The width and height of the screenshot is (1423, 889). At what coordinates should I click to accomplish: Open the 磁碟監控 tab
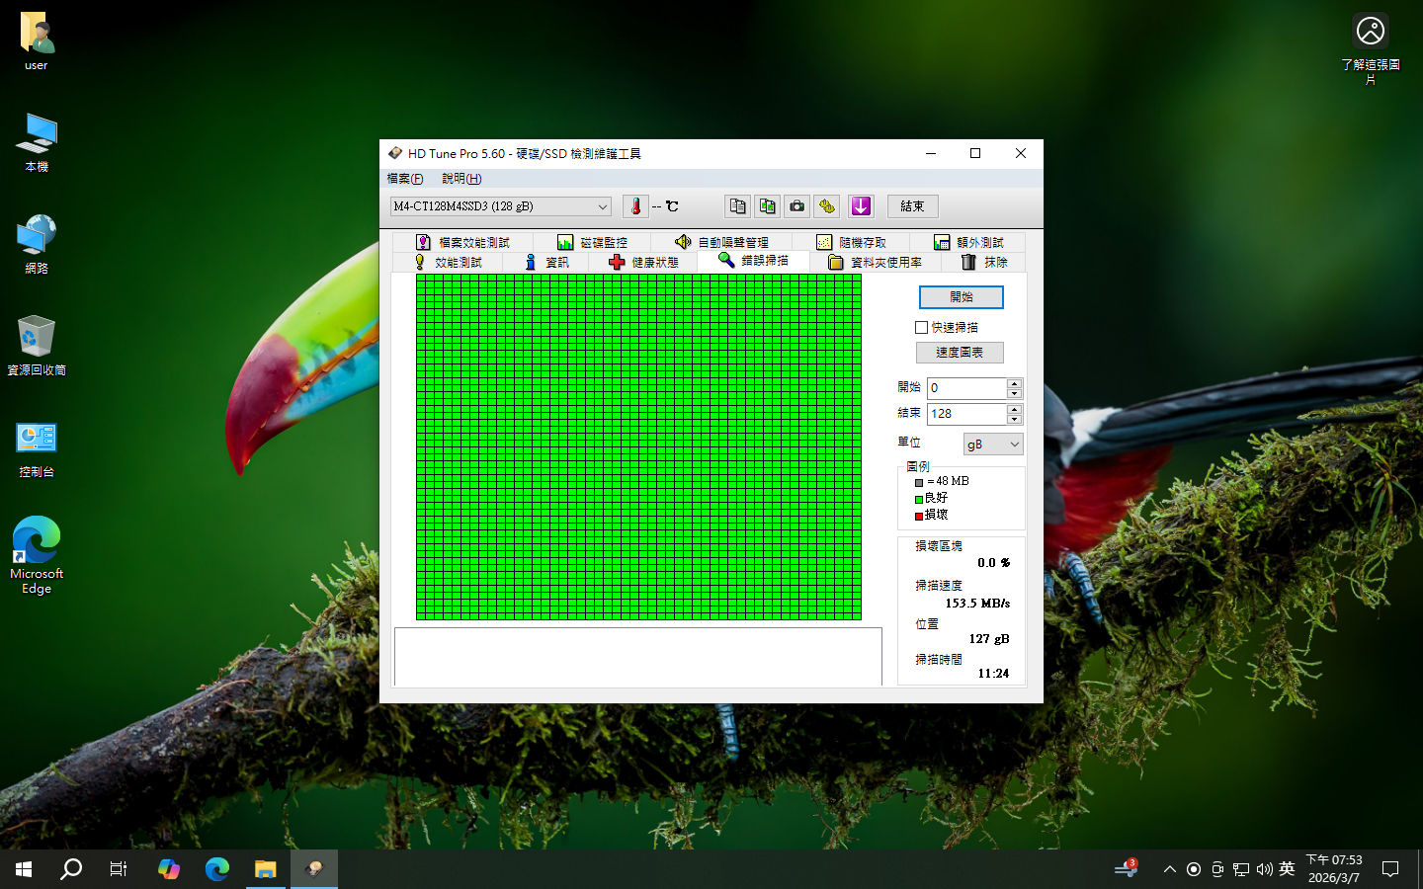(x=592, y=242)
